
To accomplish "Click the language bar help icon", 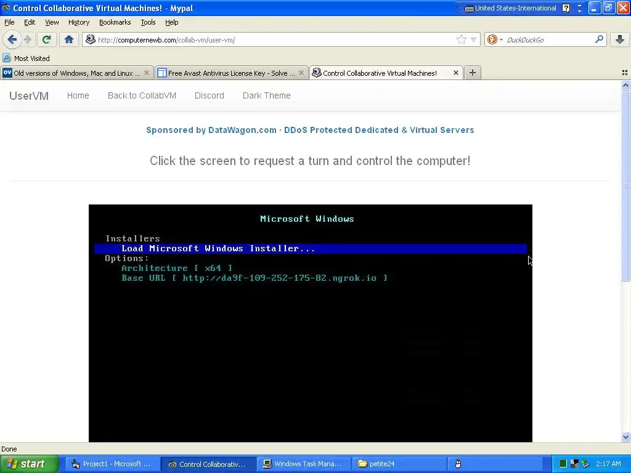I will pyautogui.click(x=566, y=8).
